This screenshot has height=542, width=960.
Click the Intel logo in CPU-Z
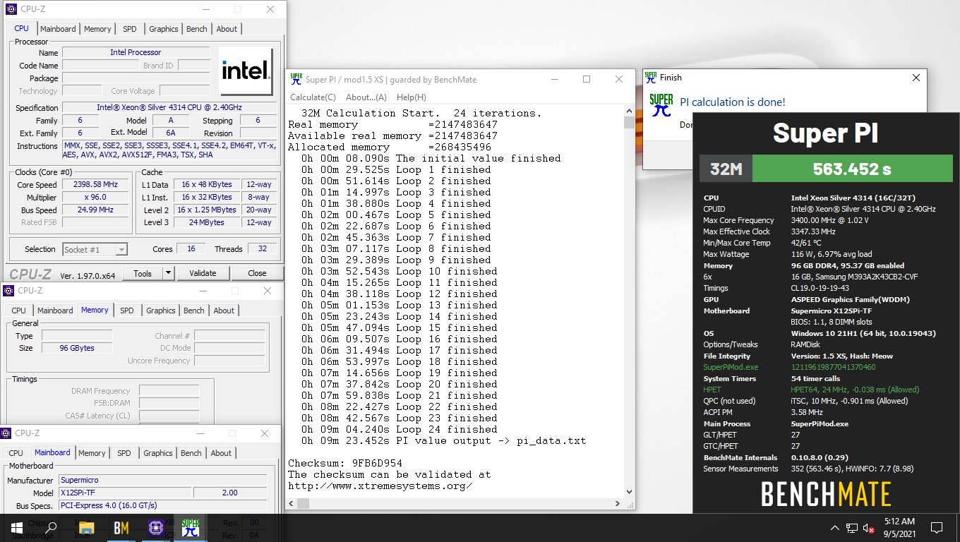(x=246, y=71)
